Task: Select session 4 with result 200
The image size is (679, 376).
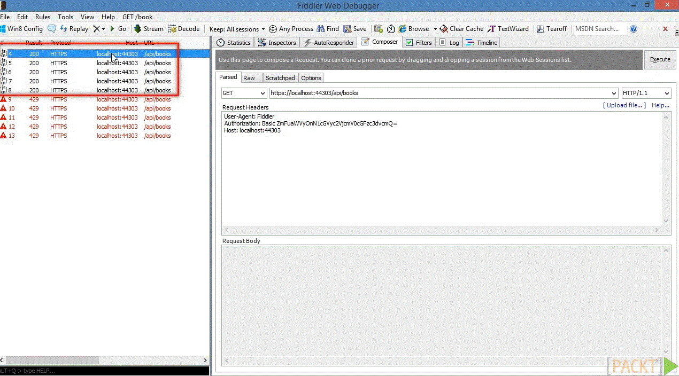Action: (x=105, y=54)
